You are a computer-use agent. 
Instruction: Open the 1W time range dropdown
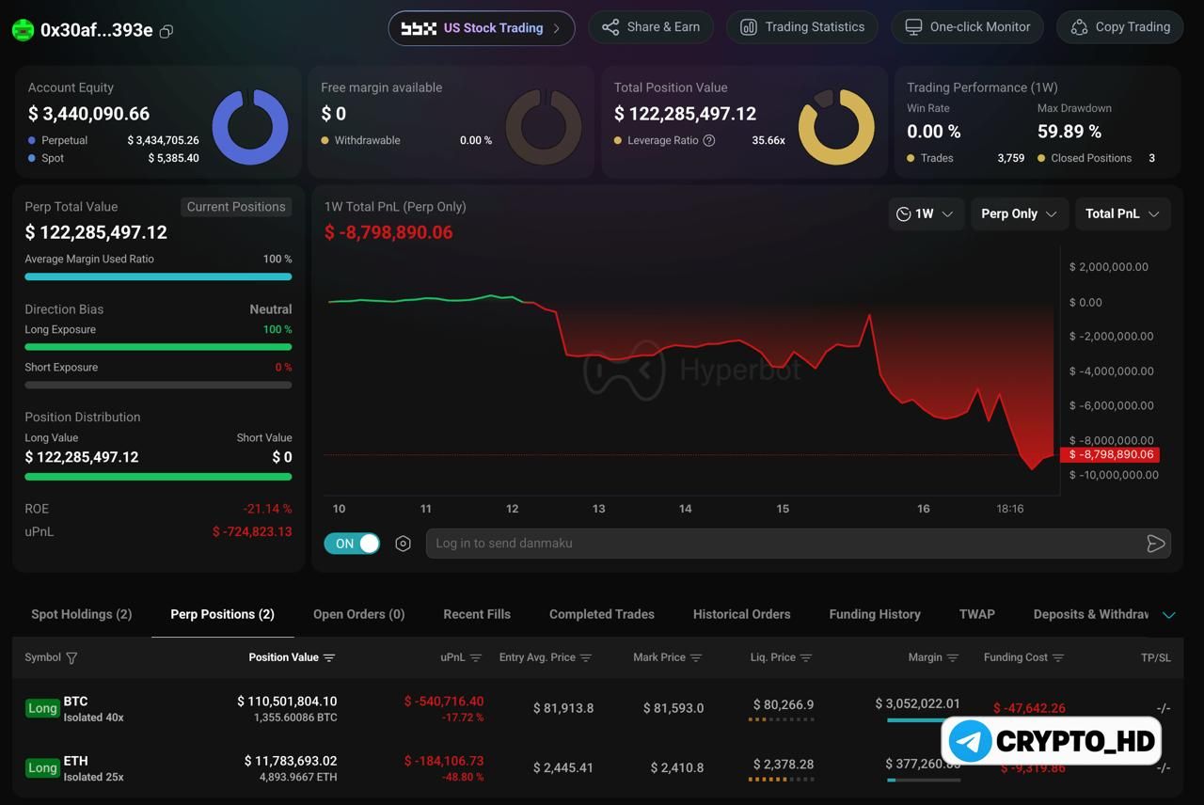pos(926,213)
